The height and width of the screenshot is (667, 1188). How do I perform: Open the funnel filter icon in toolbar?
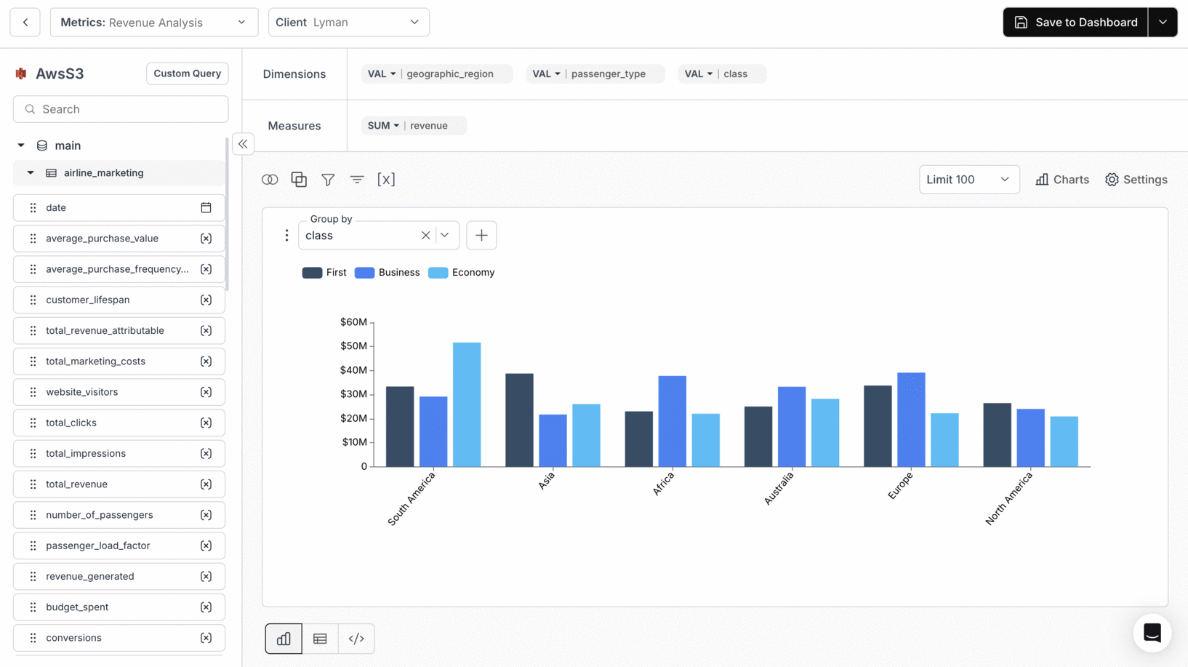click(328, 179)
